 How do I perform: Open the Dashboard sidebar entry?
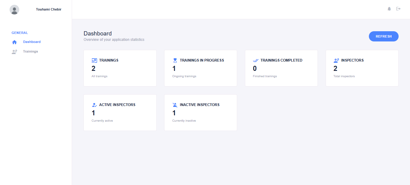tap(32, 42)
